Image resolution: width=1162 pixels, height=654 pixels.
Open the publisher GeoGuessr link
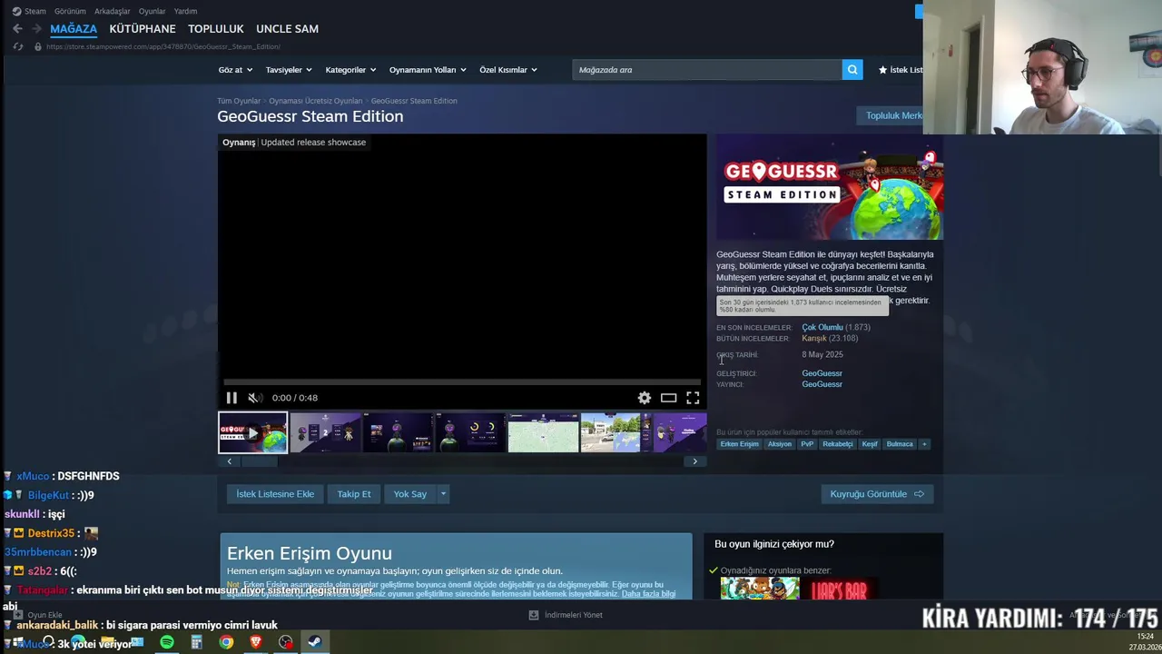click(x=822, y=384)
